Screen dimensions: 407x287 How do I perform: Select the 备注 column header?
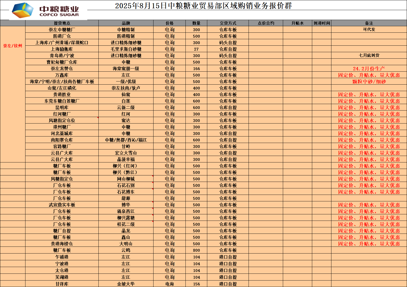click(369, 23)
